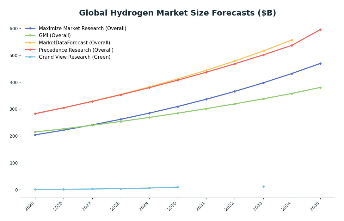The width and height of the screenshot is (344, 221).
Task: Click Precedence Research red point at 2026
Action: pos(64,108)
